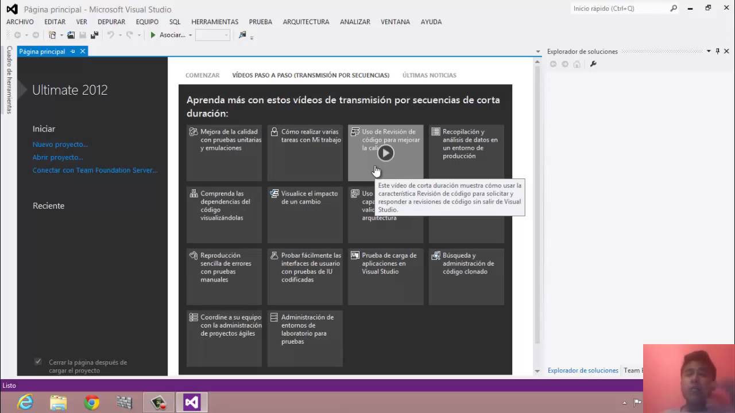Toggle Cerrar la página después de cargar checkbox
The image size is (735, 413).
click(38, 361)
